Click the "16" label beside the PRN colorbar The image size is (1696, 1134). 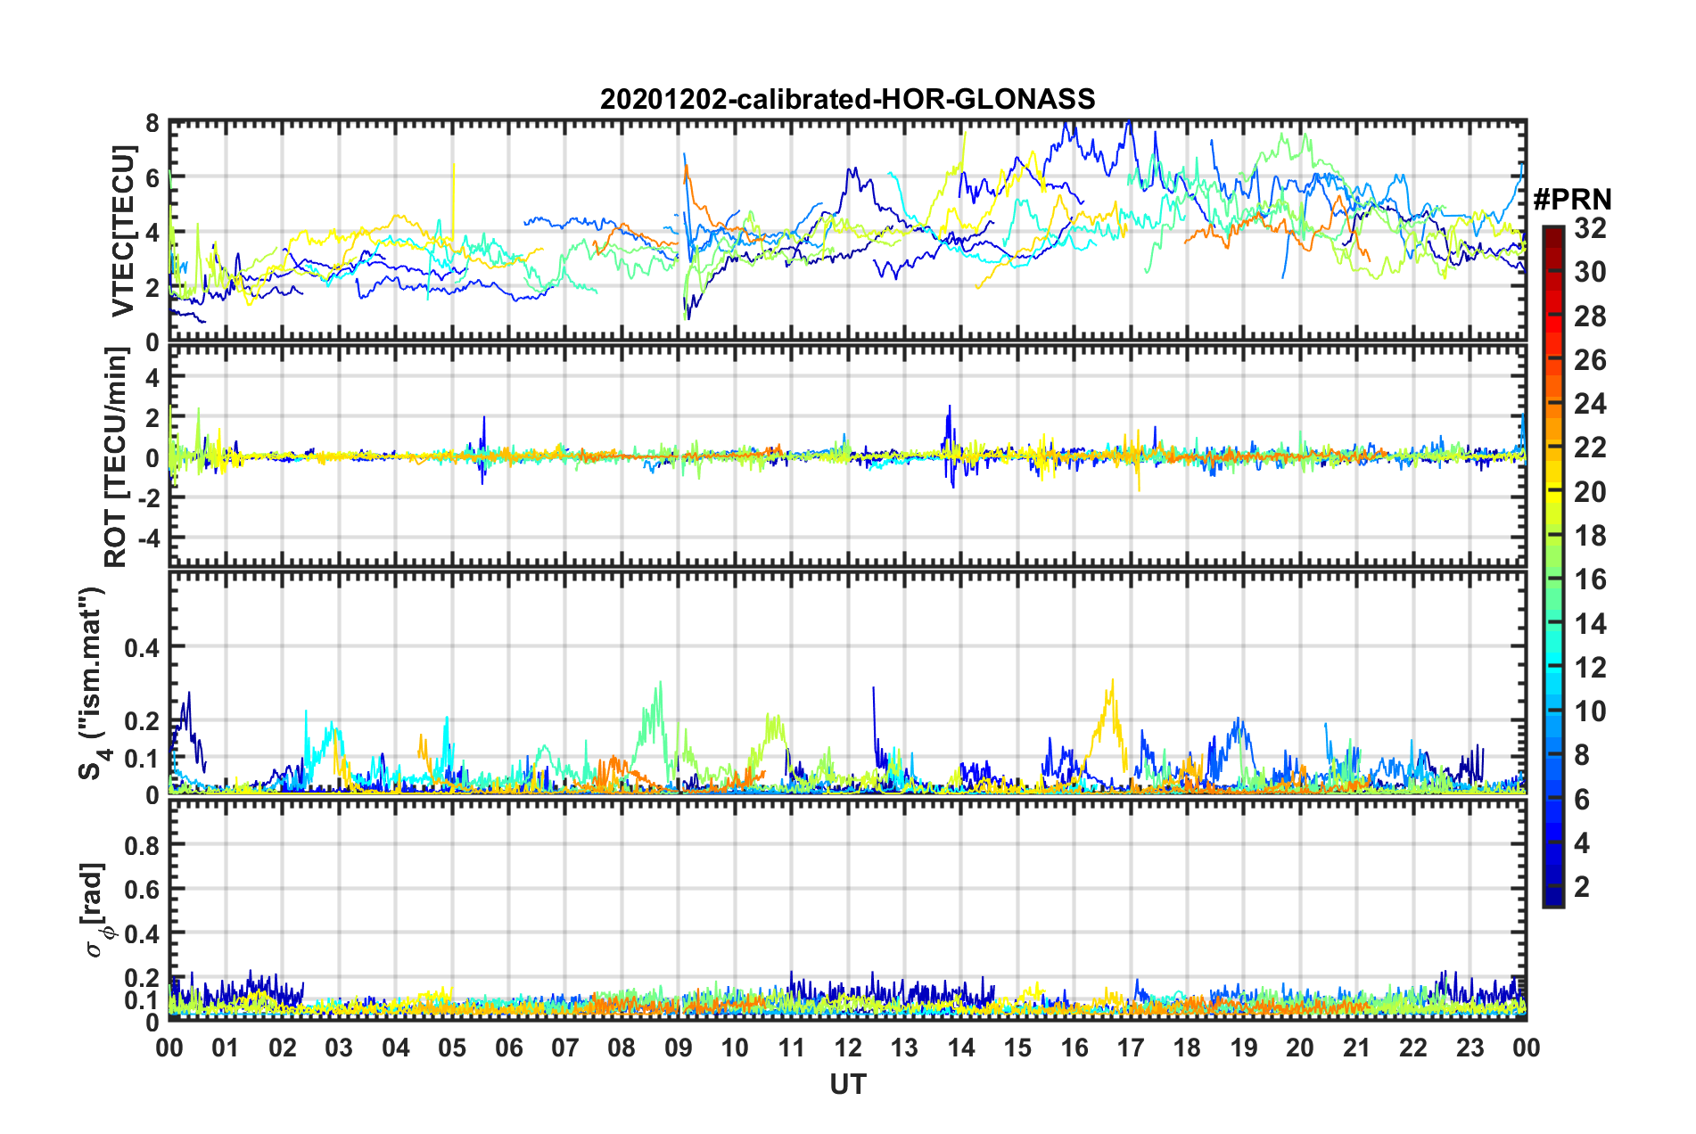tap(1590, 579)
